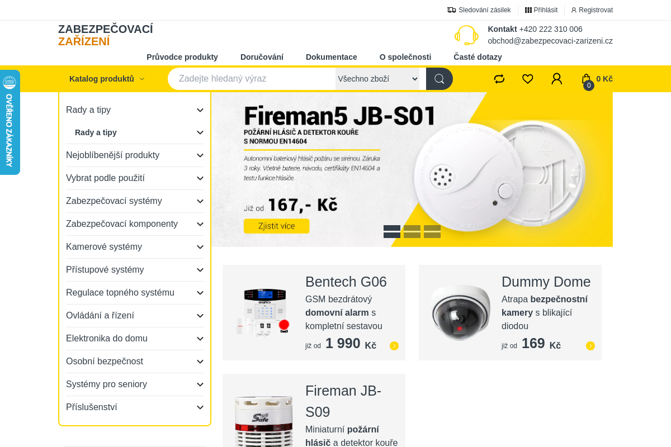Screen dimensions: 671x447
Task: Open the Ověřeno zákazníky side badge
Action: (10, 122)
